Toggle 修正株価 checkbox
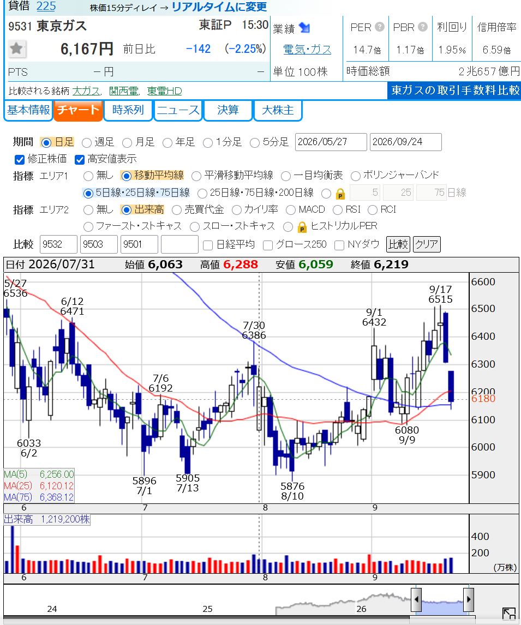The width and height of the screenshot is (521, 625). tap(20, 159)
